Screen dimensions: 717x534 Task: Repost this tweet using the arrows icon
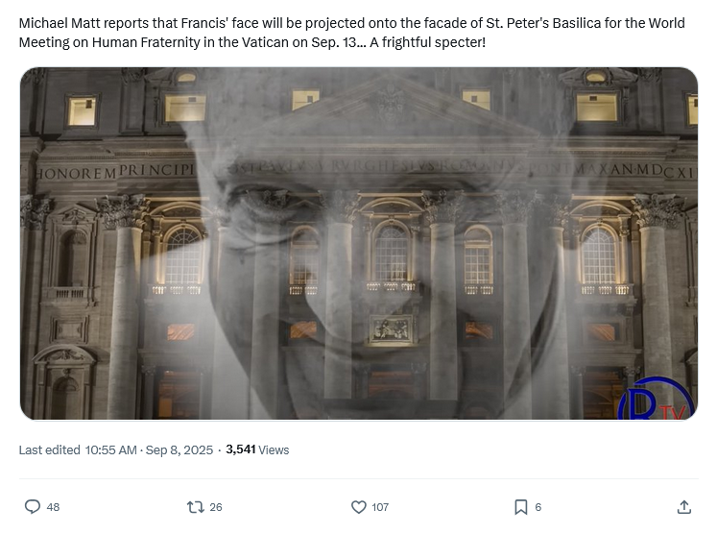(195, 506)
